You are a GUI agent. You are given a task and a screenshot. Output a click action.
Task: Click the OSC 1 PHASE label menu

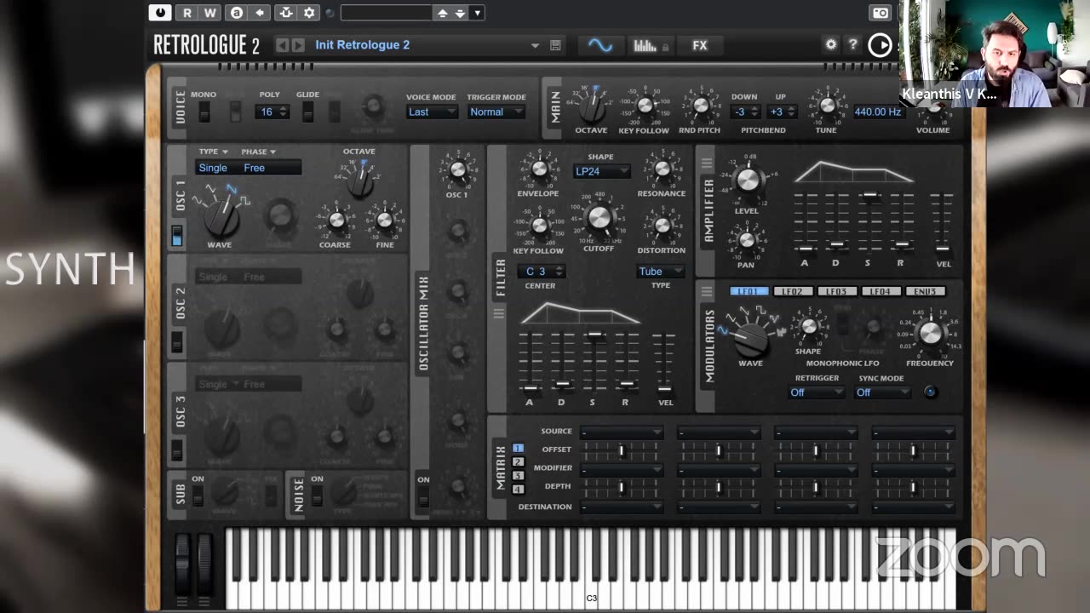[258, 152]
